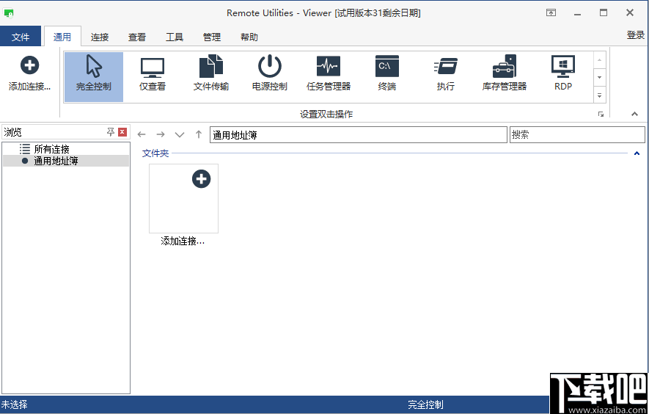
Task: Switch to the 连接 ribbon tab
Action: 100,37
